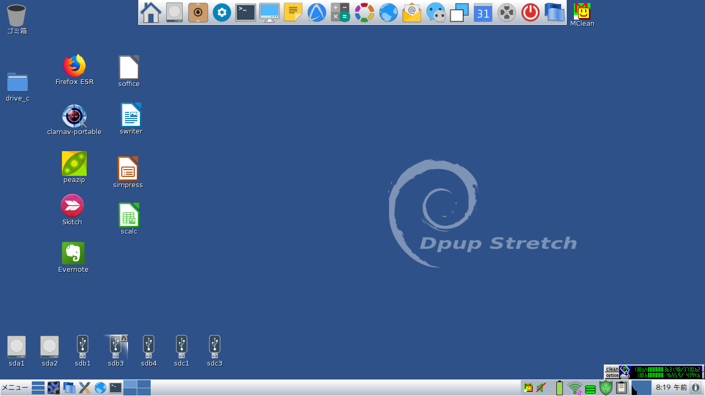The width and height of the screenshot is (705, 396).
Task: Launch the terminal from the top dock
Action: click(x=246, y=12)
